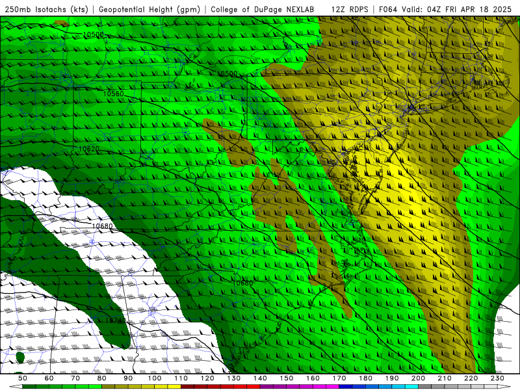Click 'College of DuPage NEXLAB' label
Viewport: 520px width, 390px height.
coord(263,10)
